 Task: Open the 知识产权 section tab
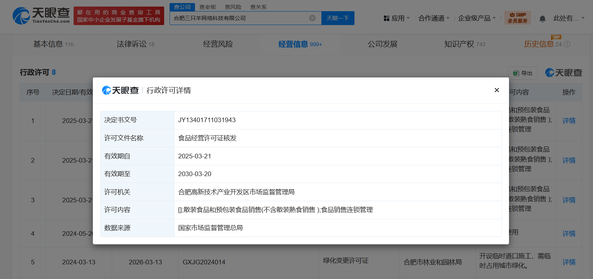click(465, 44)
